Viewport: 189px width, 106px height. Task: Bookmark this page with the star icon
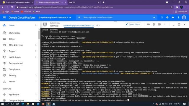coord(172,7)
